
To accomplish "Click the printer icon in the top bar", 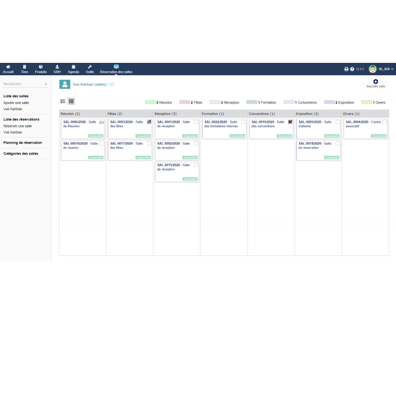I will pos(346,69).
